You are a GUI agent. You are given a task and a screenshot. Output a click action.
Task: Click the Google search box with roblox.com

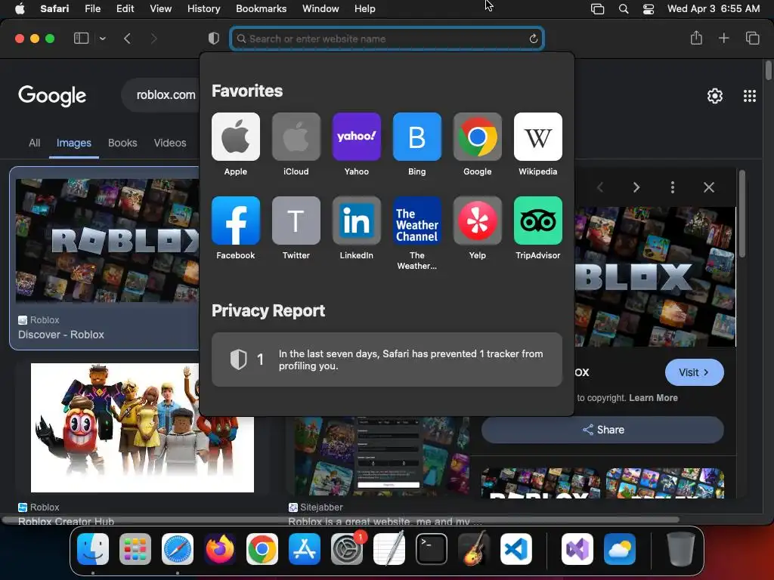(160, 94)
